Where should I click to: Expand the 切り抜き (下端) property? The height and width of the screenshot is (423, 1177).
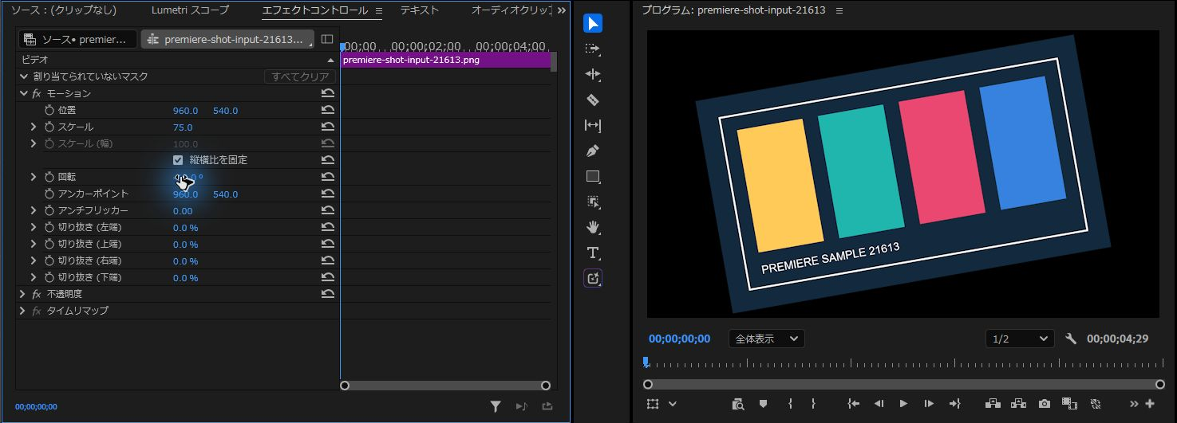(x=34, y=277)
